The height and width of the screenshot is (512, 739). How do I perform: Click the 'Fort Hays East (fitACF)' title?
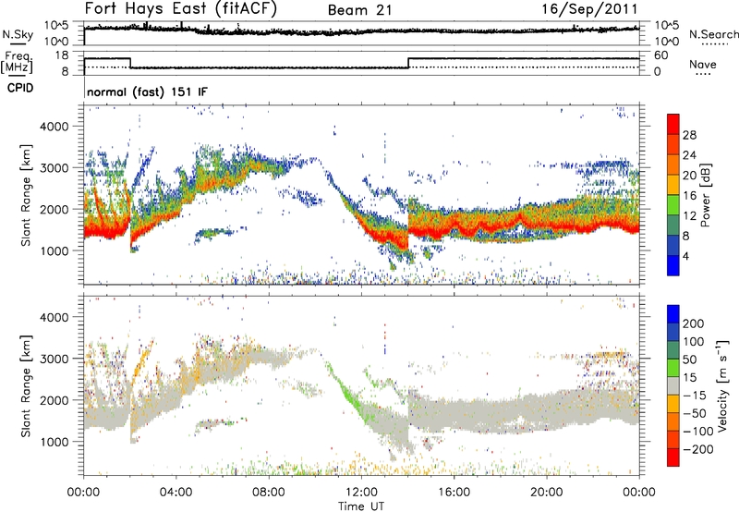coord(180,8)
